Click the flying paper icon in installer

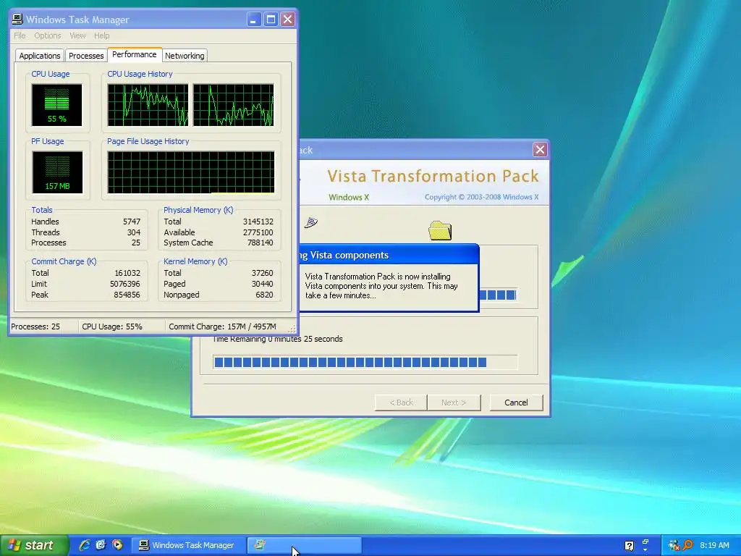click(x=310, y=222)
